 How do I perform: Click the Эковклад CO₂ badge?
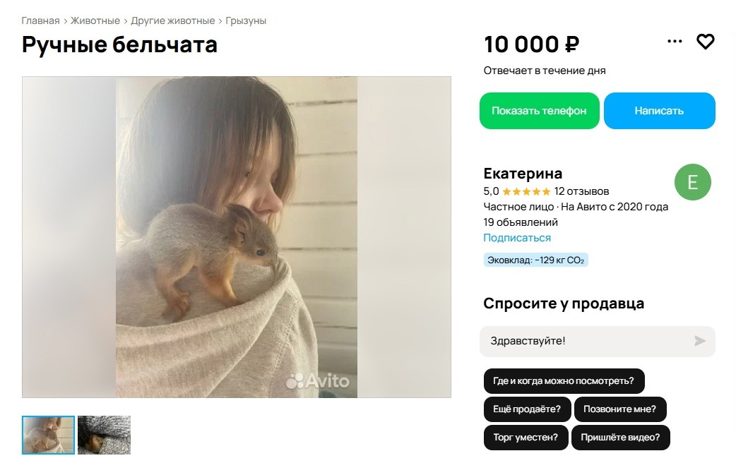click(x=535, y=260)
